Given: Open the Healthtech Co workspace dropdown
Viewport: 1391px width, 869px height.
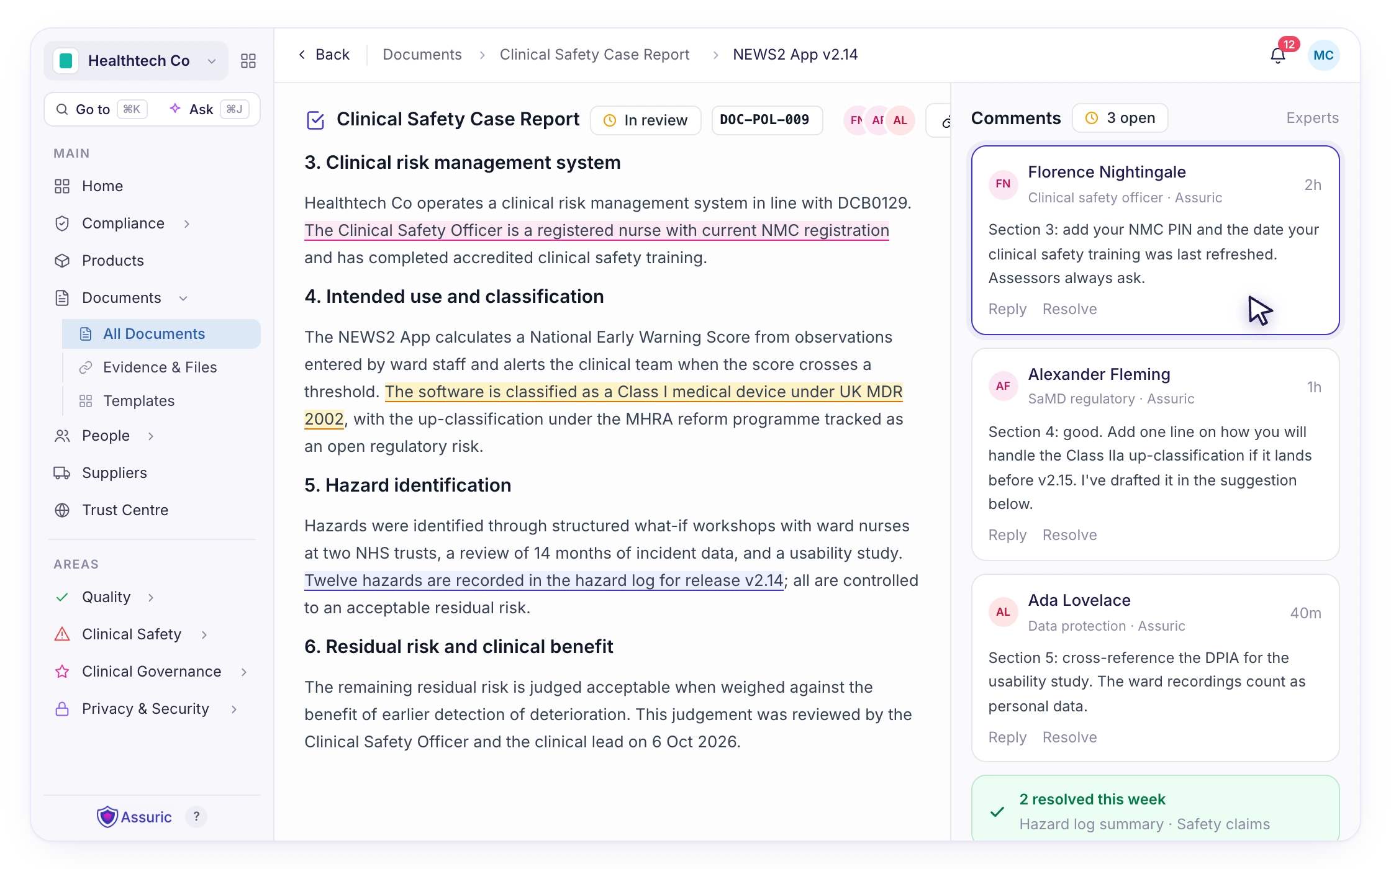Looking at the screenshot, I should (x=136, y=60).
